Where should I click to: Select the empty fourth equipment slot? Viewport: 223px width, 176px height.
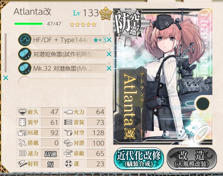pos(62,83)
